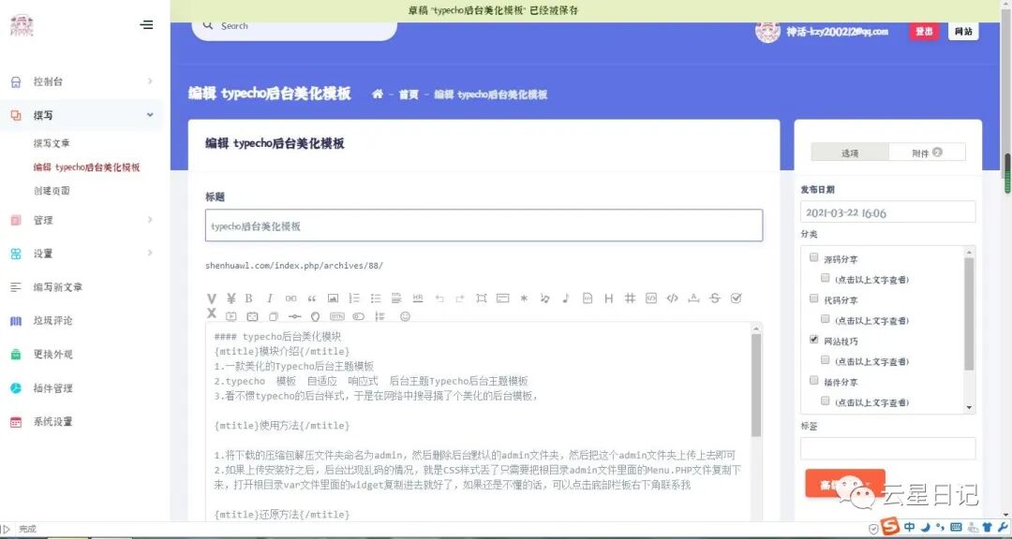The width and height of the screenshot is (1012, 539).
Task: Open 创建页面 submenu item
Action: pos(52,191)
